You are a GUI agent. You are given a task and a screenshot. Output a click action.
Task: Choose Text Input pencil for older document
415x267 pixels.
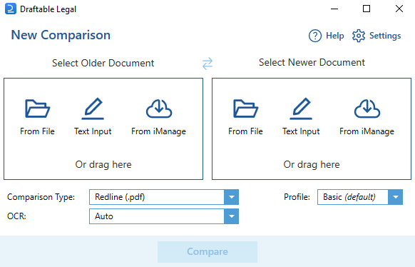(x=93, y=109)
